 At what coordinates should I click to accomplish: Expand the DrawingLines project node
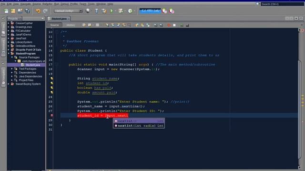[x=9, y=27]
